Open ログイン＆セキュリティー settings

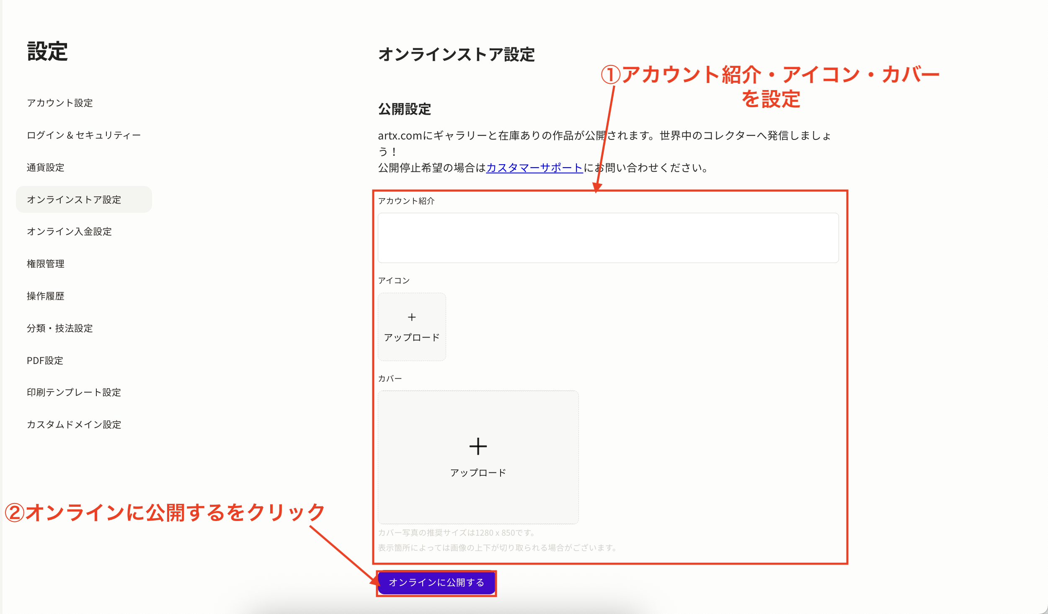83,135
